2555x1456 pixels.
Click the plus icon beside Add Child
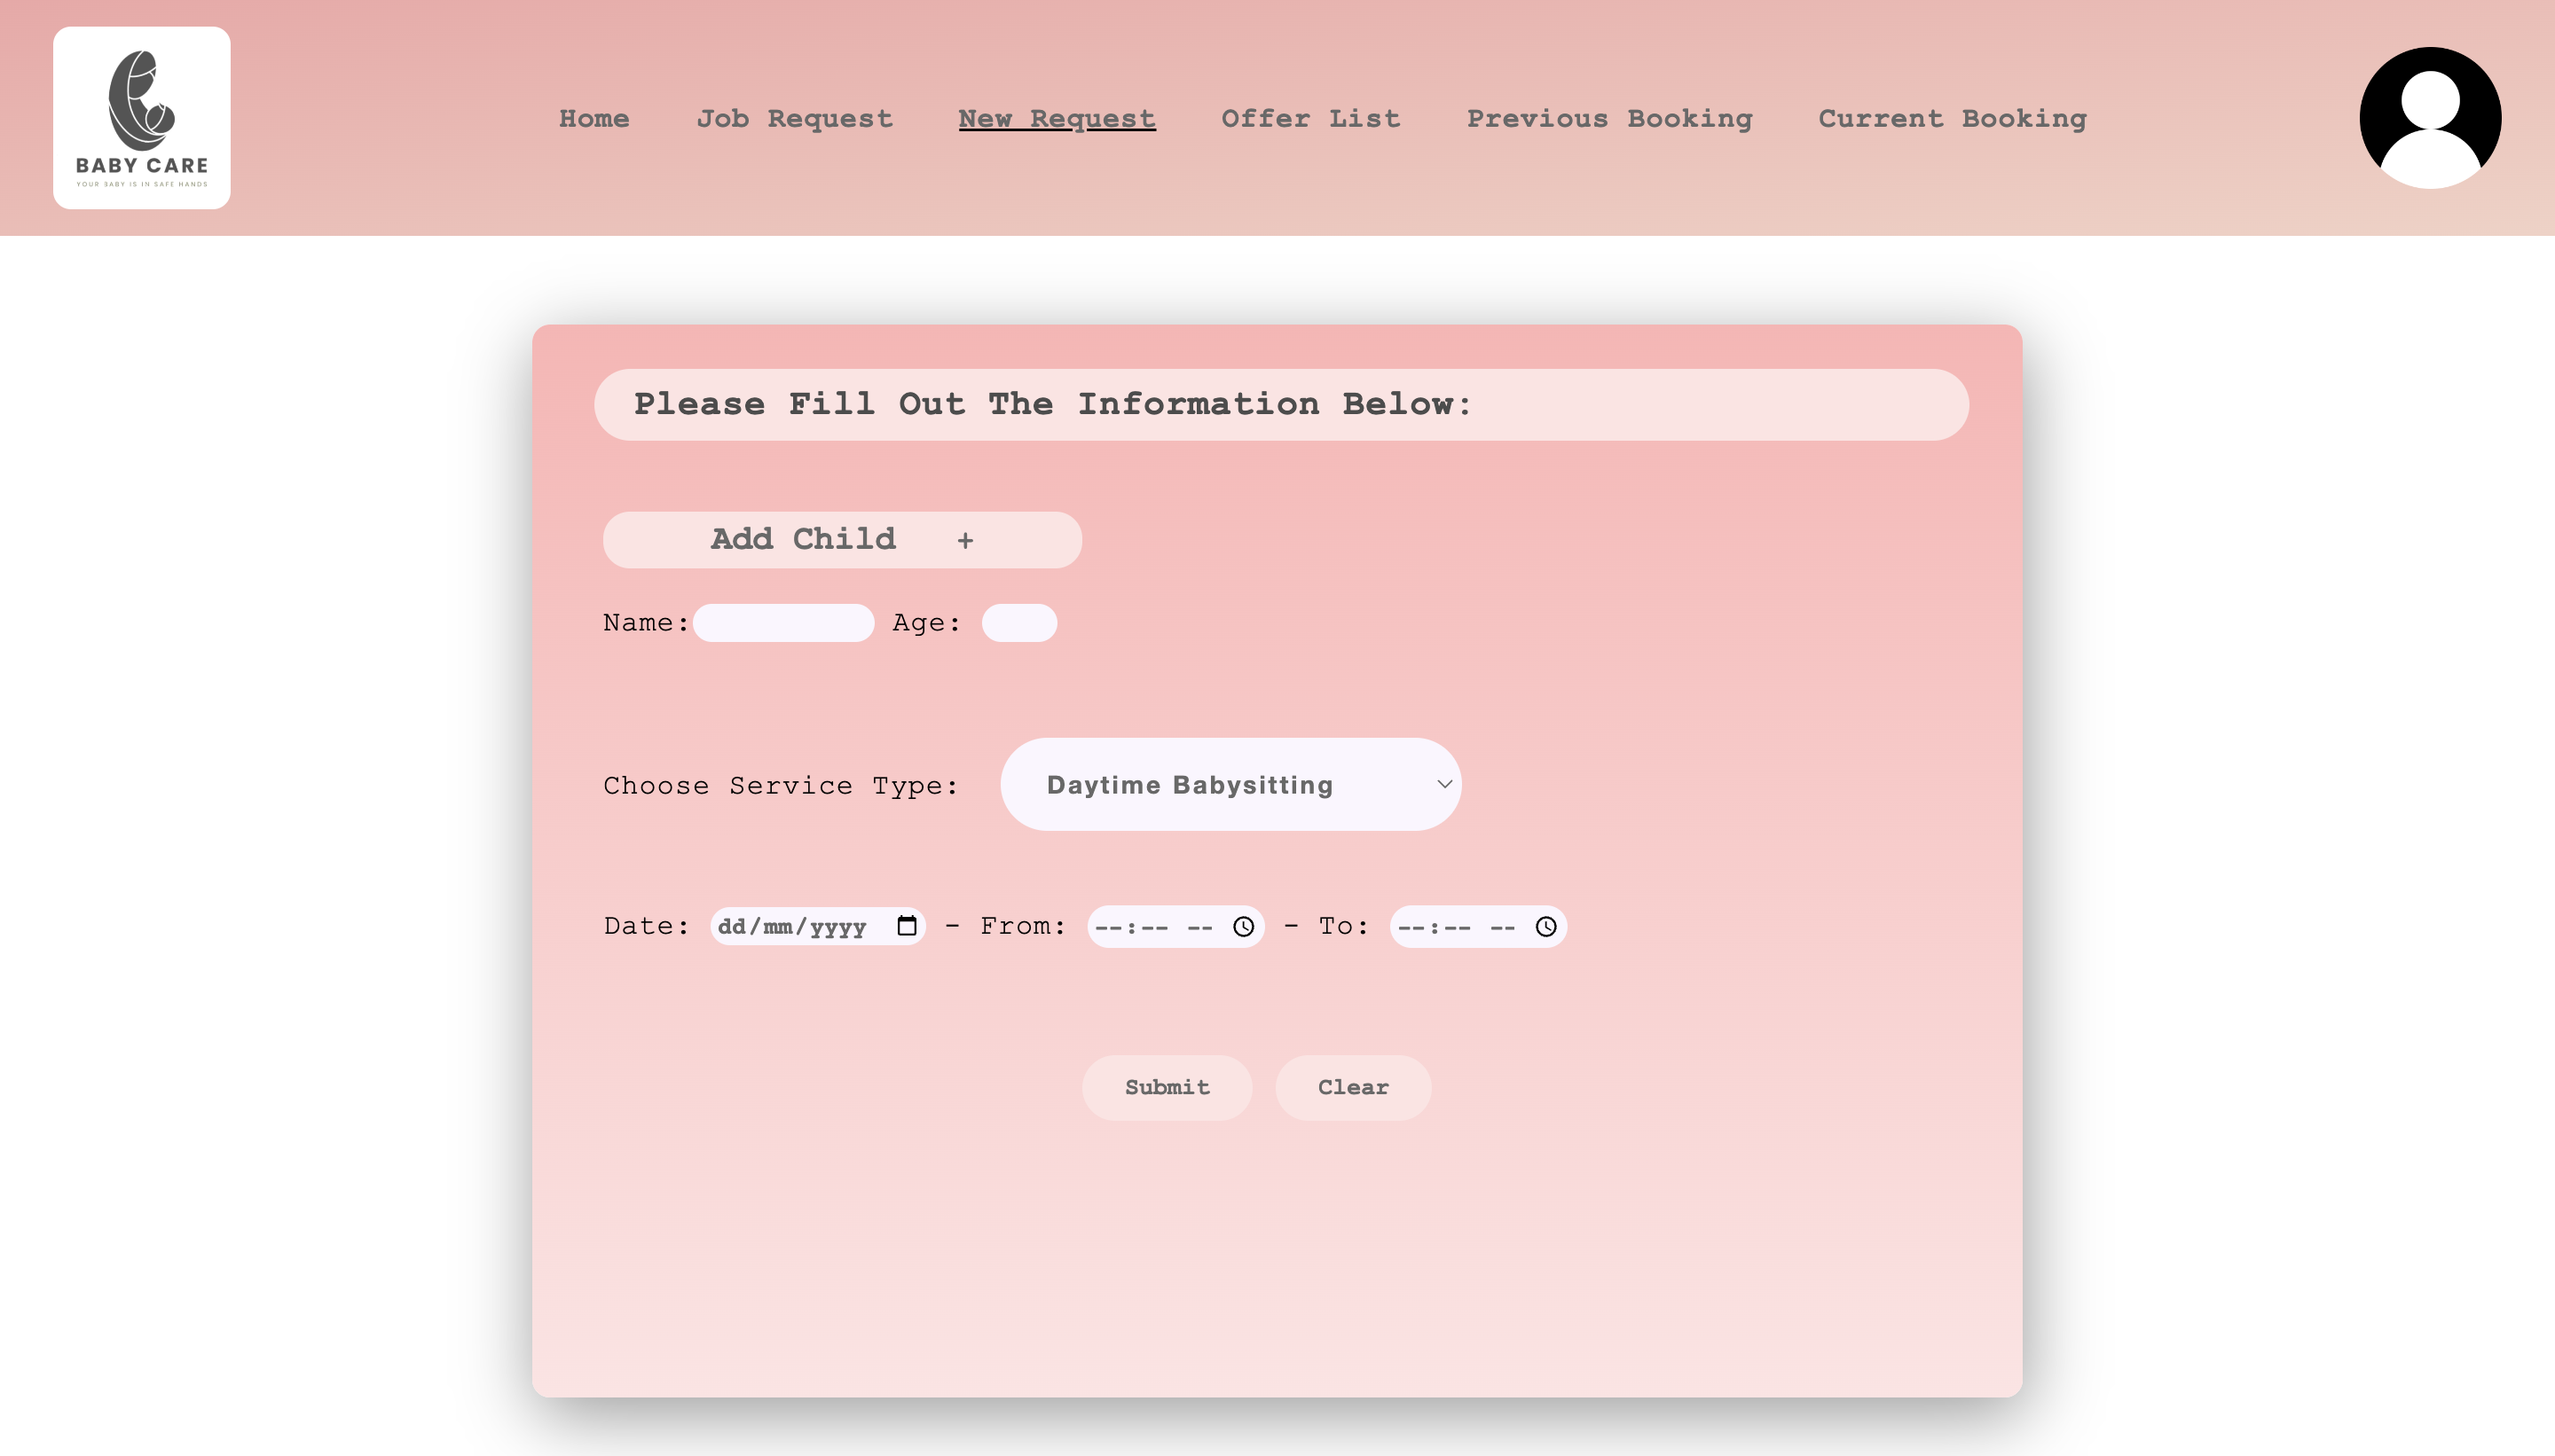(965, 541)
